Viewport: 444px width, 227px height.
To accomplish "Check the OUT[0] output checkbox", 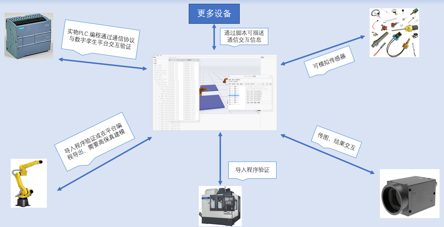I will coord(185,63).
